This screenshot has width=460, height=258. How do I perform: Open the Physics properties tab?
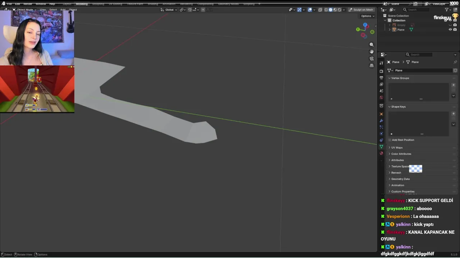[381, 133]
